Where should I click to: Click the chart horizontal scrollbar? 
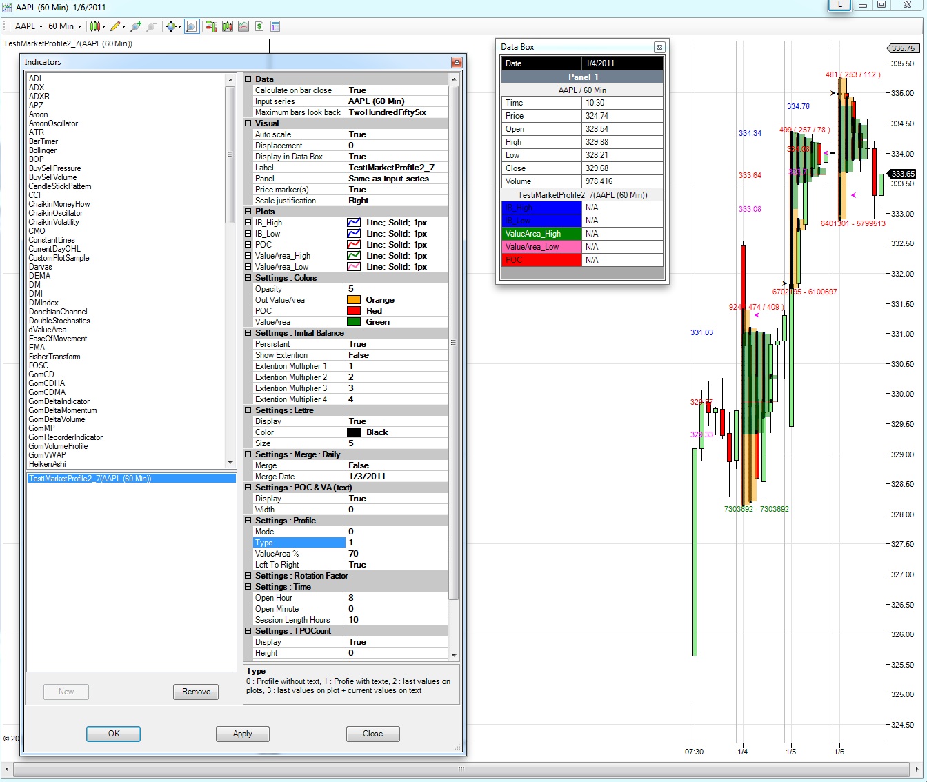click(x=461, y=769)
